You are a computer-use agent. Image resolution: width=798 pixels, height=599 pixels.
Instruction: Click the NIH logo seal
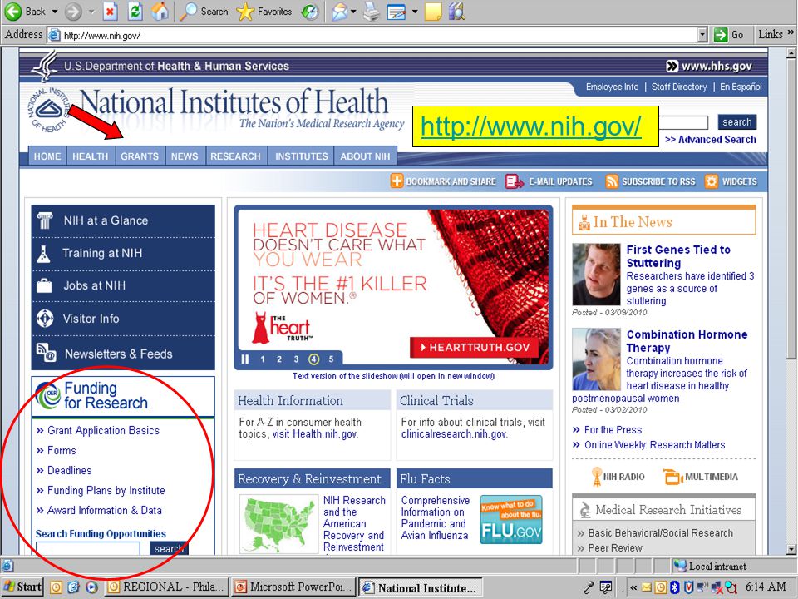click(x=49, y=109)
